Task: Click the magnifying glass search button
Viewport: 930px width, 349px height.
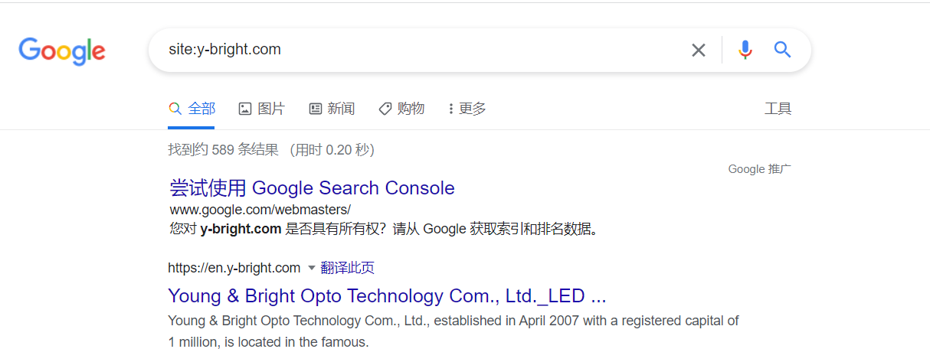Action: [x=782, y=51]
